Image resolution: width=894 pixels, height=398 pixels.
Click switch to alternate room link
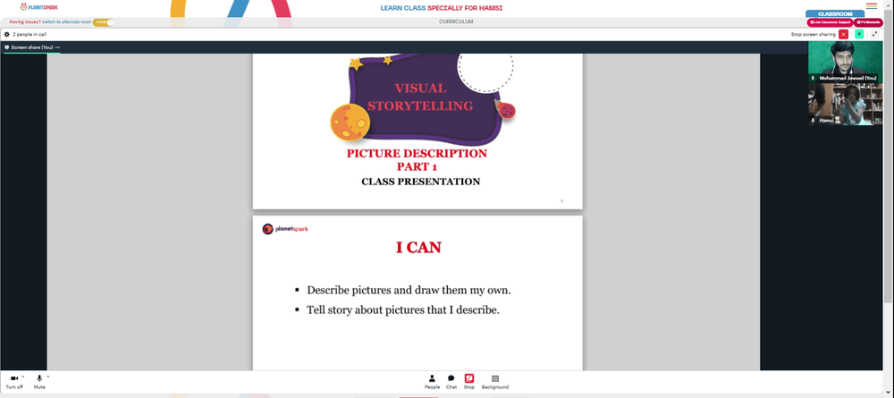(67, 22)
